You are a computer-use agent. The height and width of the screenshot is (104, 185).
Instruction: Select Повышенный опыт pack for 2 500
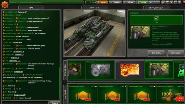[x=83, y=94]
